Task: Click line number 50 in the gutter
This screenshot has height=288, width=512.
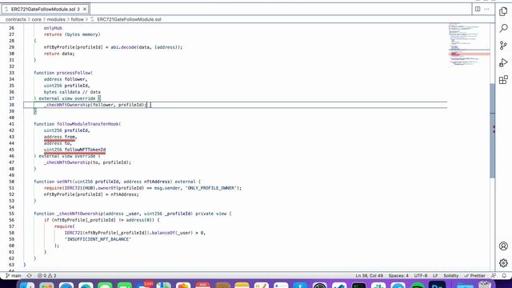Action: tap(11, 182)
